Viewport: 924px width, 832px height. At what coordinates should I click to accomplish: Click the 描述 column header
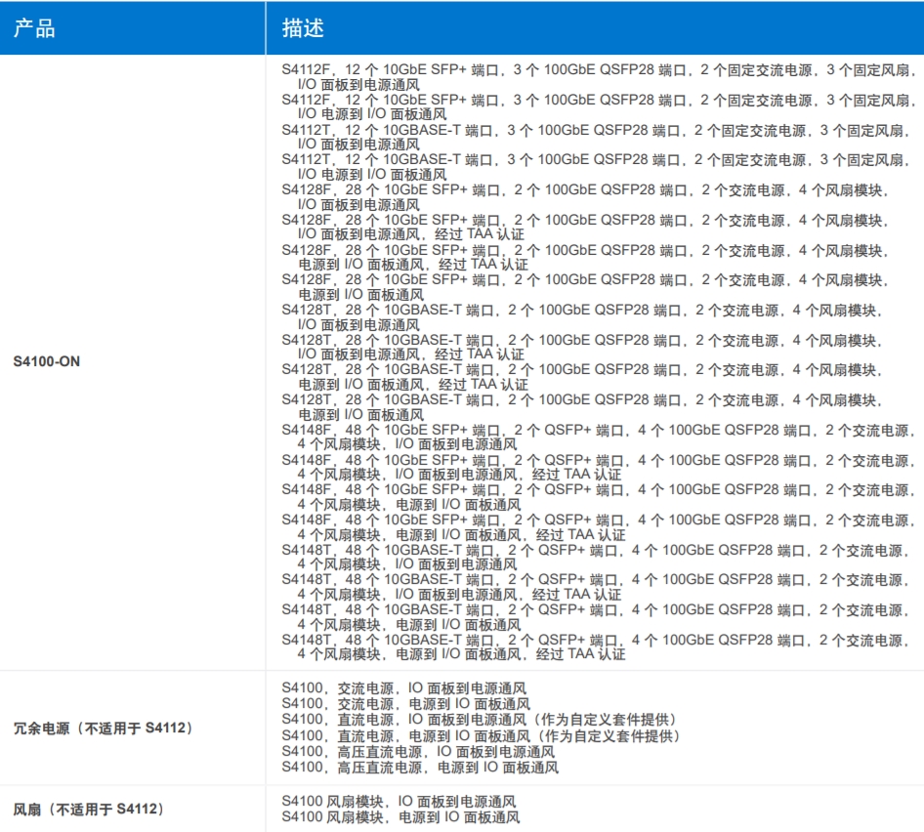[303, 27]
